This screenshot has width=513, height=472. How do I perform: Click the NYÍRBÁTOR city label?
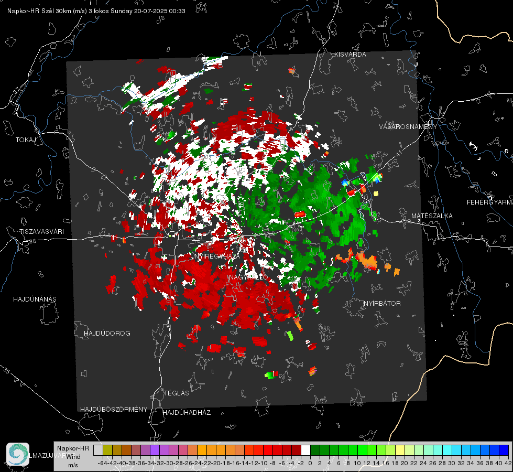pyautogui.click(x=382, y=304)
